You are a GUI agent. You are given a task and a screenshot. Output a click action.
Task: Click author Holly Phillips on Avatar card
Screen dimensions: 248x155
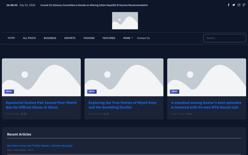point(178,114)
